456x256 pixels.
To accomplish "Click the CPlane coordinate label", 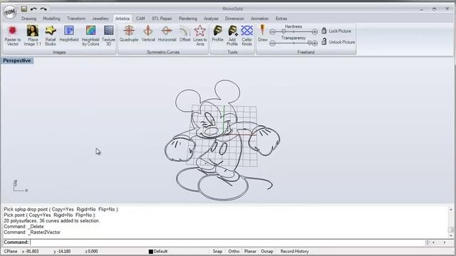I will (x=11, y=251).
